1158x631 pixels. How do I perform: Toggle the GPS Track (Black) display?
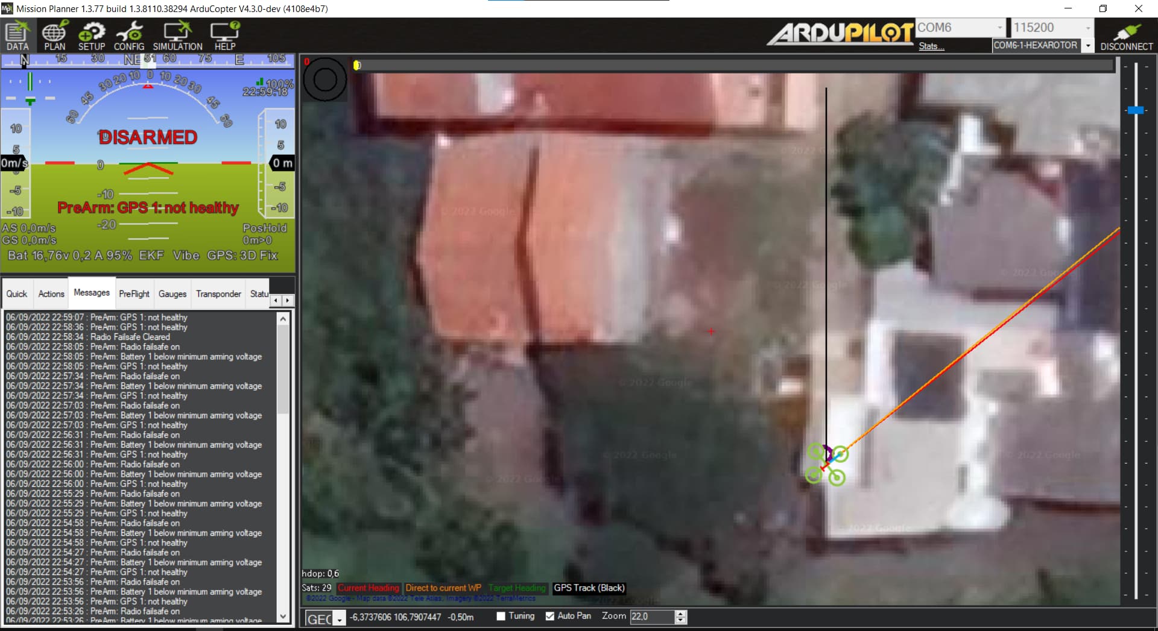tap(589, 588)
